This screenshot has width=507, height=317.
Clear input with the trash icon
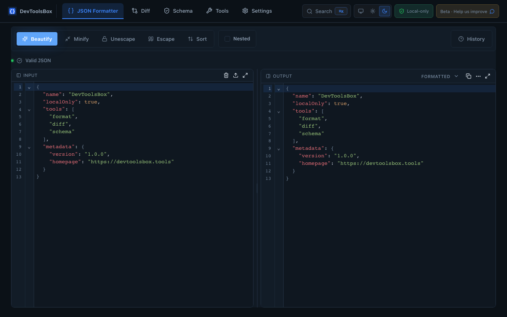click(226, 75)
